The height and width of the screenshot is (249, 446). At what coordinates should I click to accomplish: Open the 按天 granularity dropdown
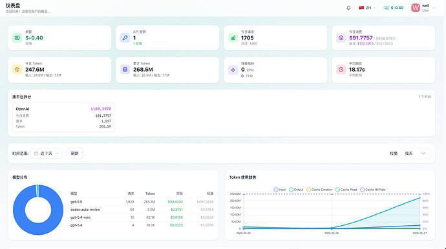(x=415, y=154)
